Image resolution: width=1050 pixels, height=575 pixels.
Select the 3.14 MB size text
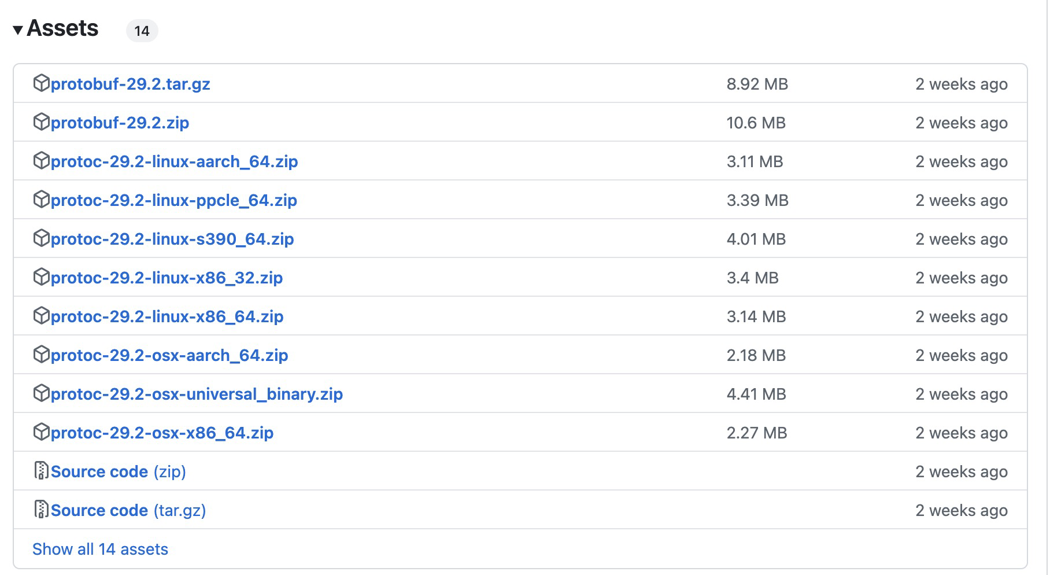coord(756,317)
